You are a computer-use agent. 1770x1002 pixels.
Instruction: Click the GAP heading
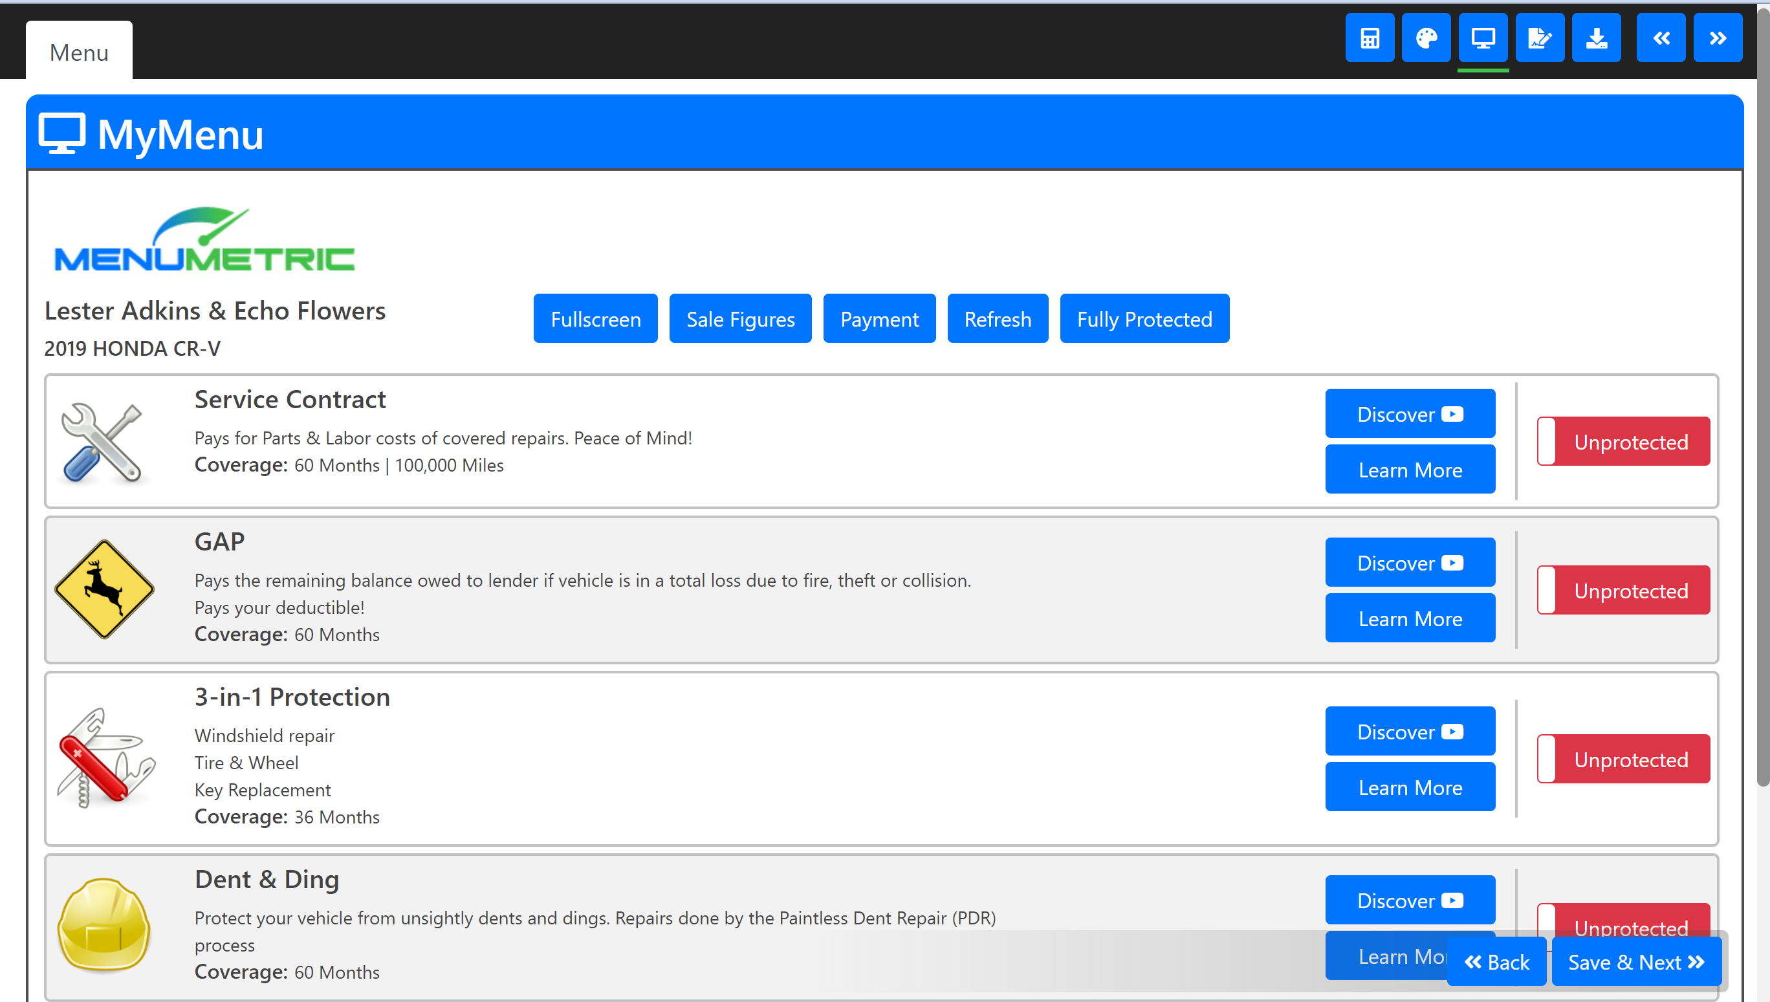click(x=219, y=541)
